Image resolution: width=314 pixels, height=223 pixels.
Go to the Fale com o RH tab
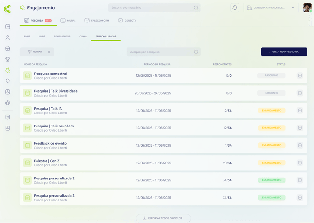click(x=97, y=21)
